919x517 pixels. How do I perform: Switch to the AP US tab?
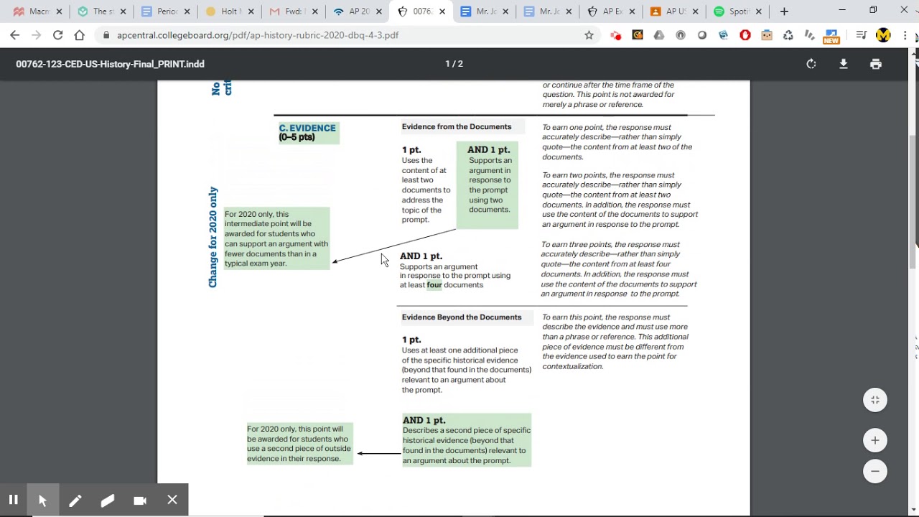[x=673, y=11]
